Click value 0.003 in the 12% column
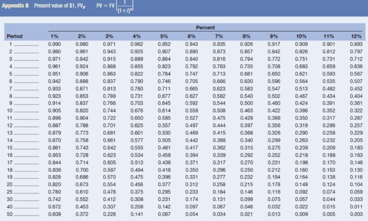The height and width of the screenshot is (221, 368). 356,214
